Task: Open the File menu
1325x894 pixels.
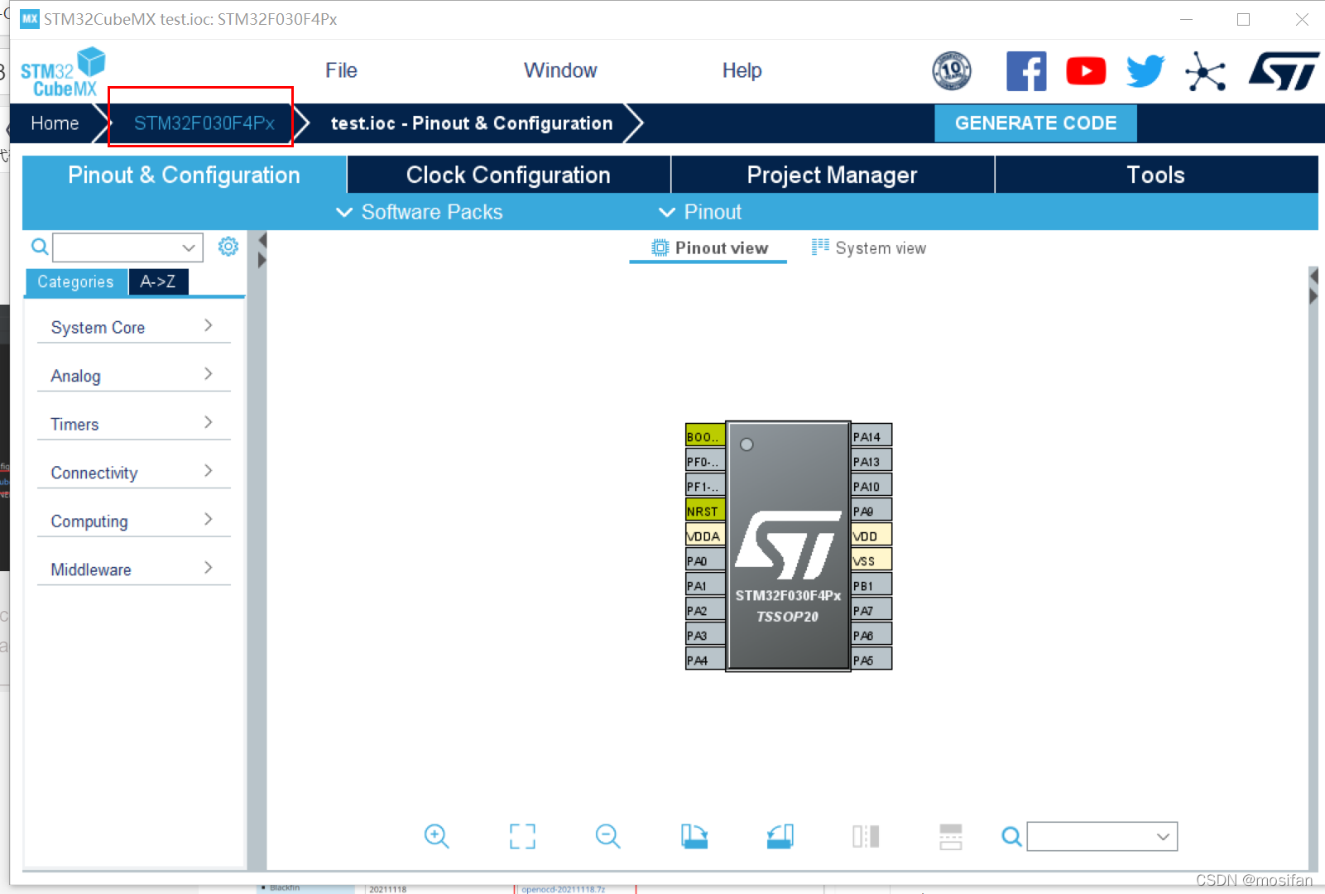Action: coord(341,70)
